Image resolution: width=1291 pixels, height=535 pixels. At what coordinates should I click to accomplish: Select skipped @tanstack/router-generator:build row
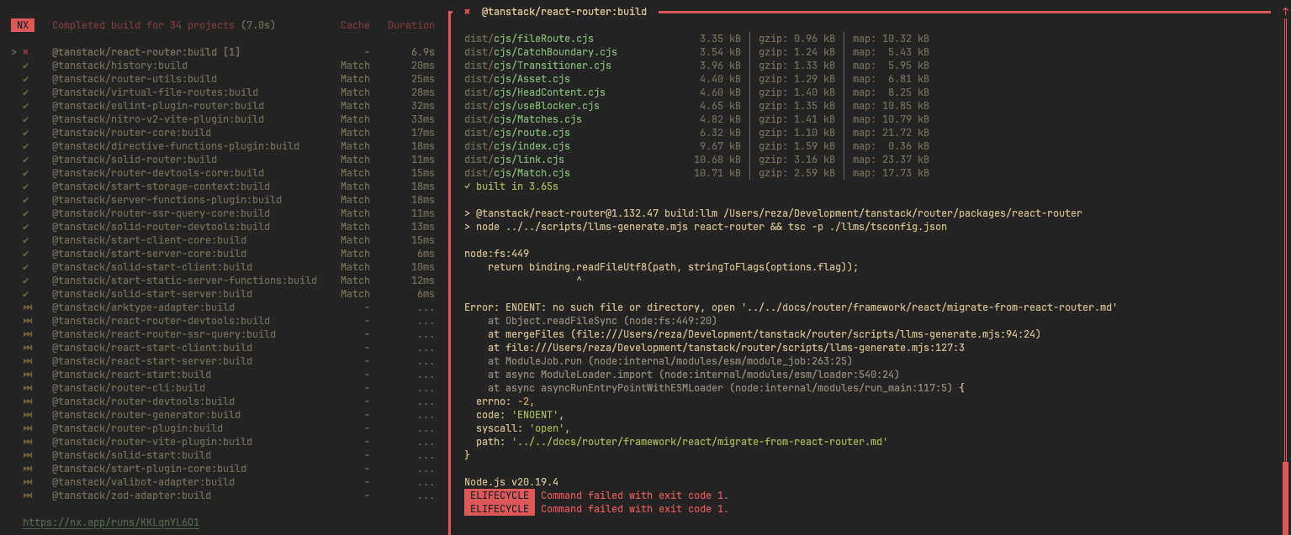pyautogui.click(x=223, y=415)
